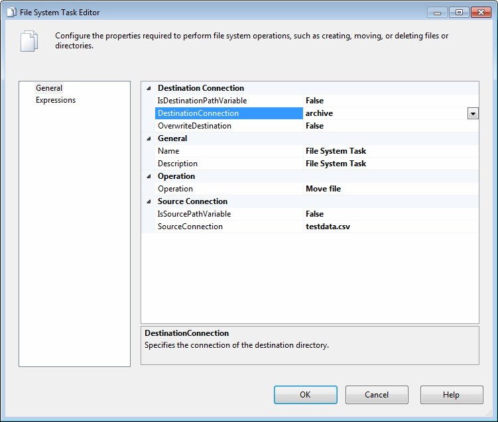
Task: Click the Cancel button
Action: click(377, 395)
